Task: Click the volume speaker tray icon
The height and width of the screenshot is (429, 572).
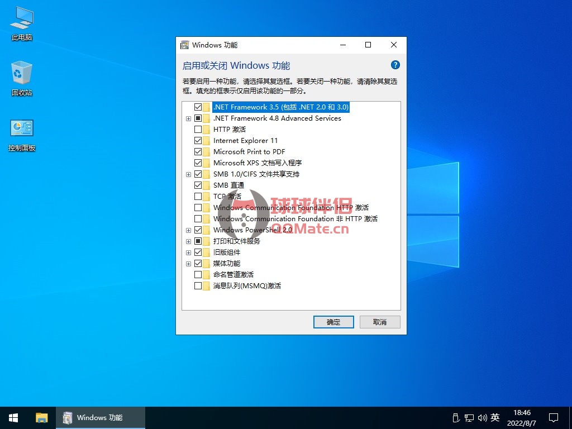Action: point(482,418)
